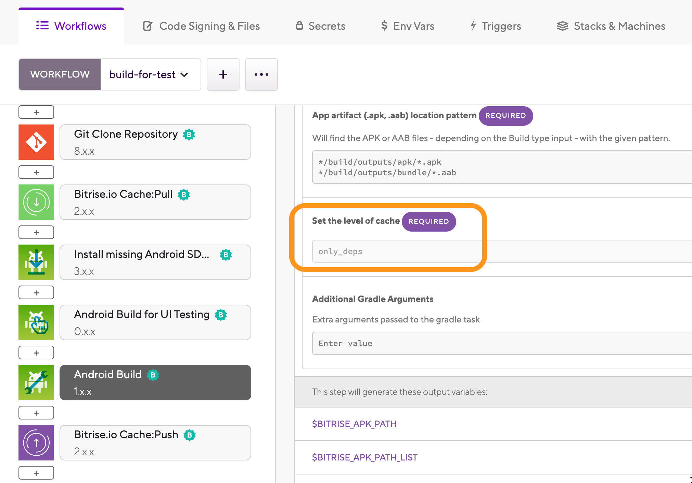The image size is (692, 483).
Task: Add a step below Bitrise.io Cache:Push
Action: click(x=36, y=473)
